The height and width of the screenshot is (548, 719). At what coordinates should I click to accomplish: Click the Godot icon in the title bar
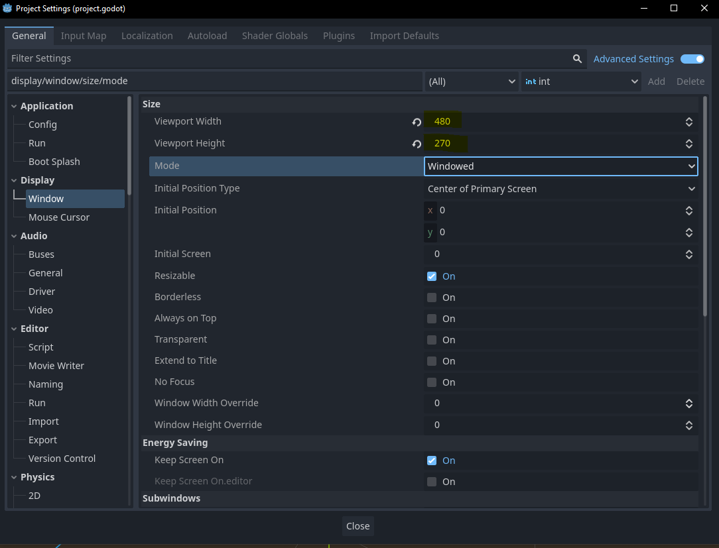(8, 9)
